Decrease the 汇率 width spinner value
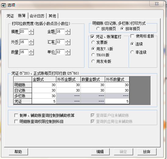 pyautogui.click(x=68, y=43)
